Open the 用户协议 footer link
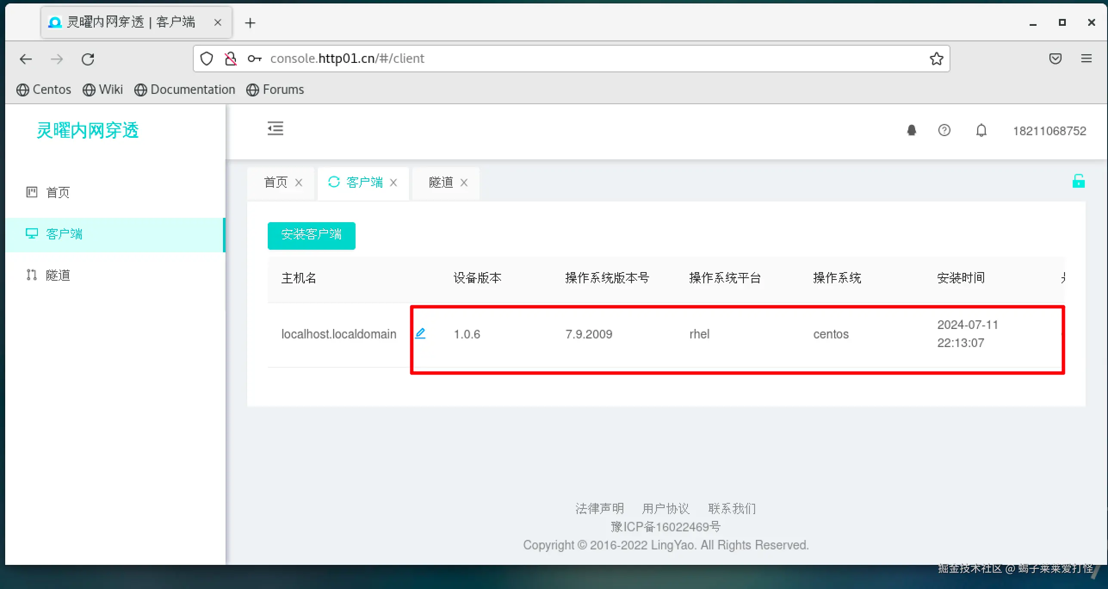The width and height of the screenshot is (1108, 589). (665, 508)
